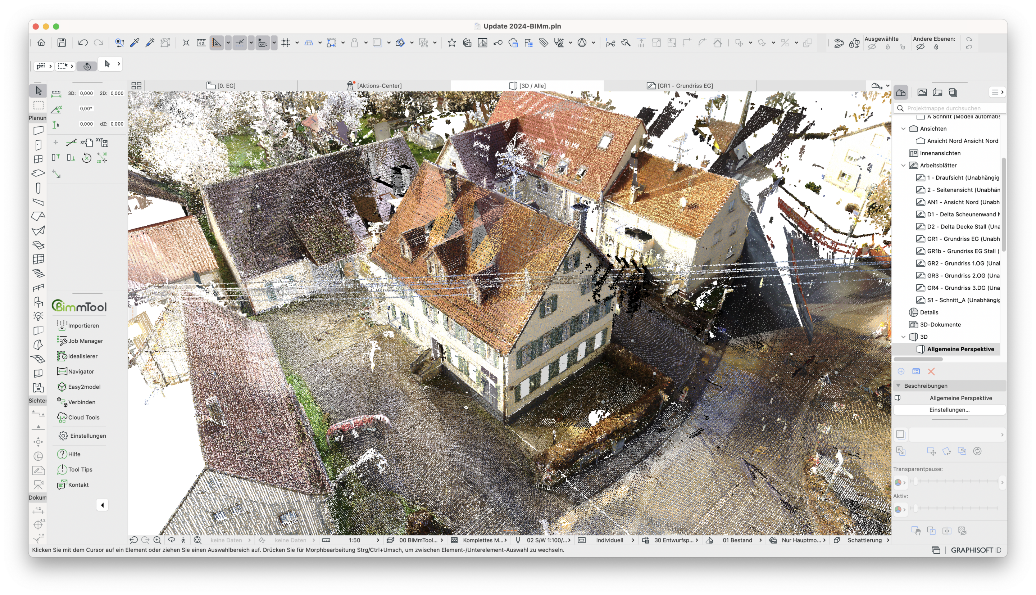Image resolution: width=1036 pixels, height=595 pixels.
Task: Switch to the [GR1 - Grundriss EG] tab
Action: 680,85
